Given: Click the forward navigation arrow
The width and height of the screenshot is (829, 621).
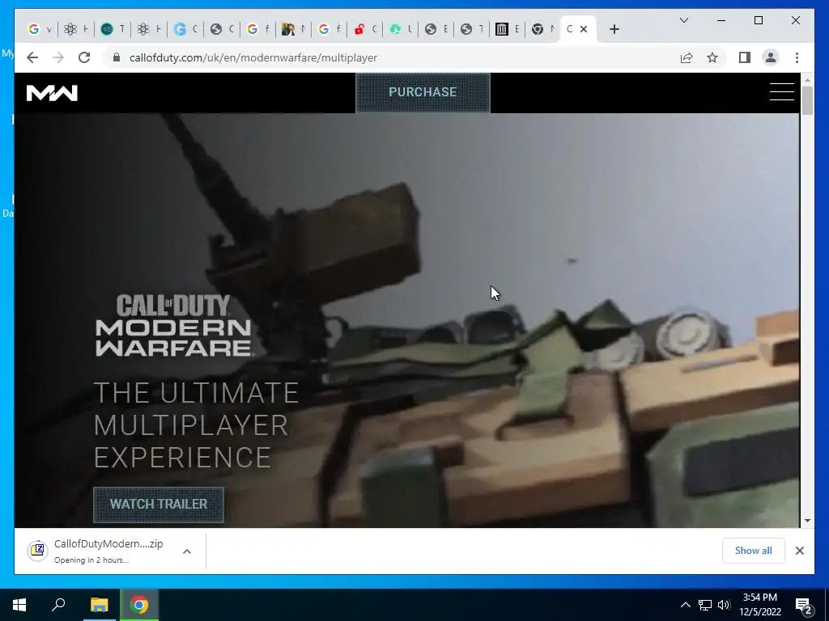Looking at the screenshot, I should pyautogui.click(x=58, y=57).
